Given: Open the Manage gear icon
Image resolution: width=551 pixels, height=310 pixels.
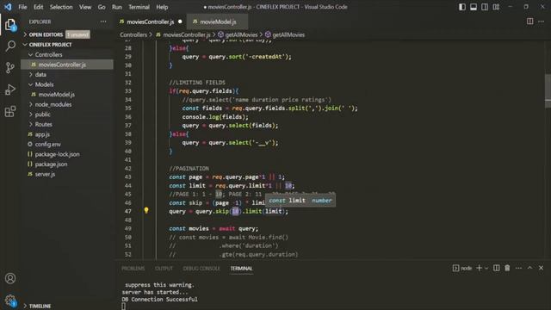Looking at the screenshot, I should point(10,300).
